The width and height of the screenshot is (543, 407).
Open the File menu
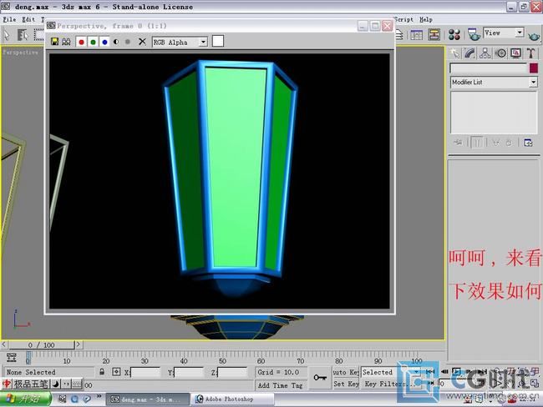point(9,19)
